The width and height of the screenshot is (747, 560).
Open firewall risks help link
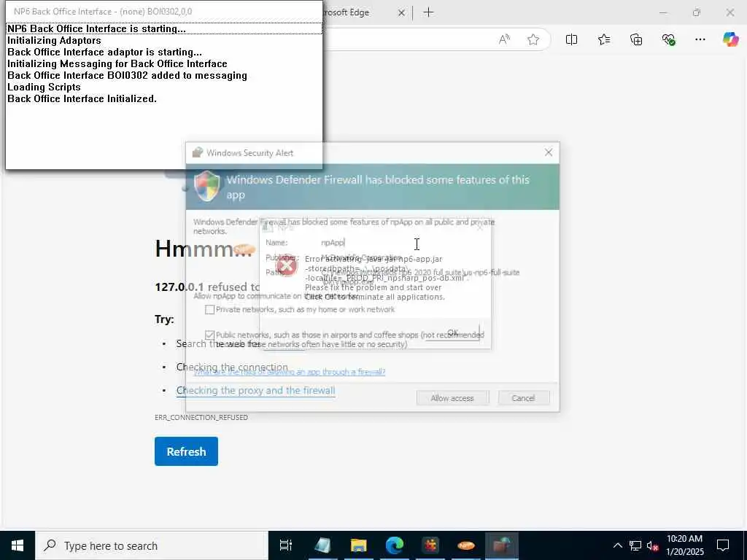289,371
